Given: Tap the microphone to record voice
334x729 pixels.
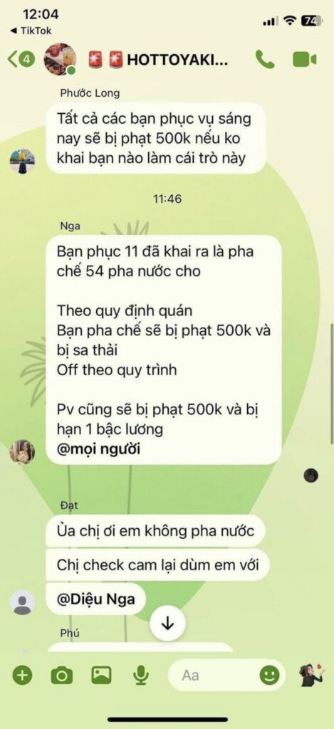Looking at the screenshot, I should (x=141, y=675).
